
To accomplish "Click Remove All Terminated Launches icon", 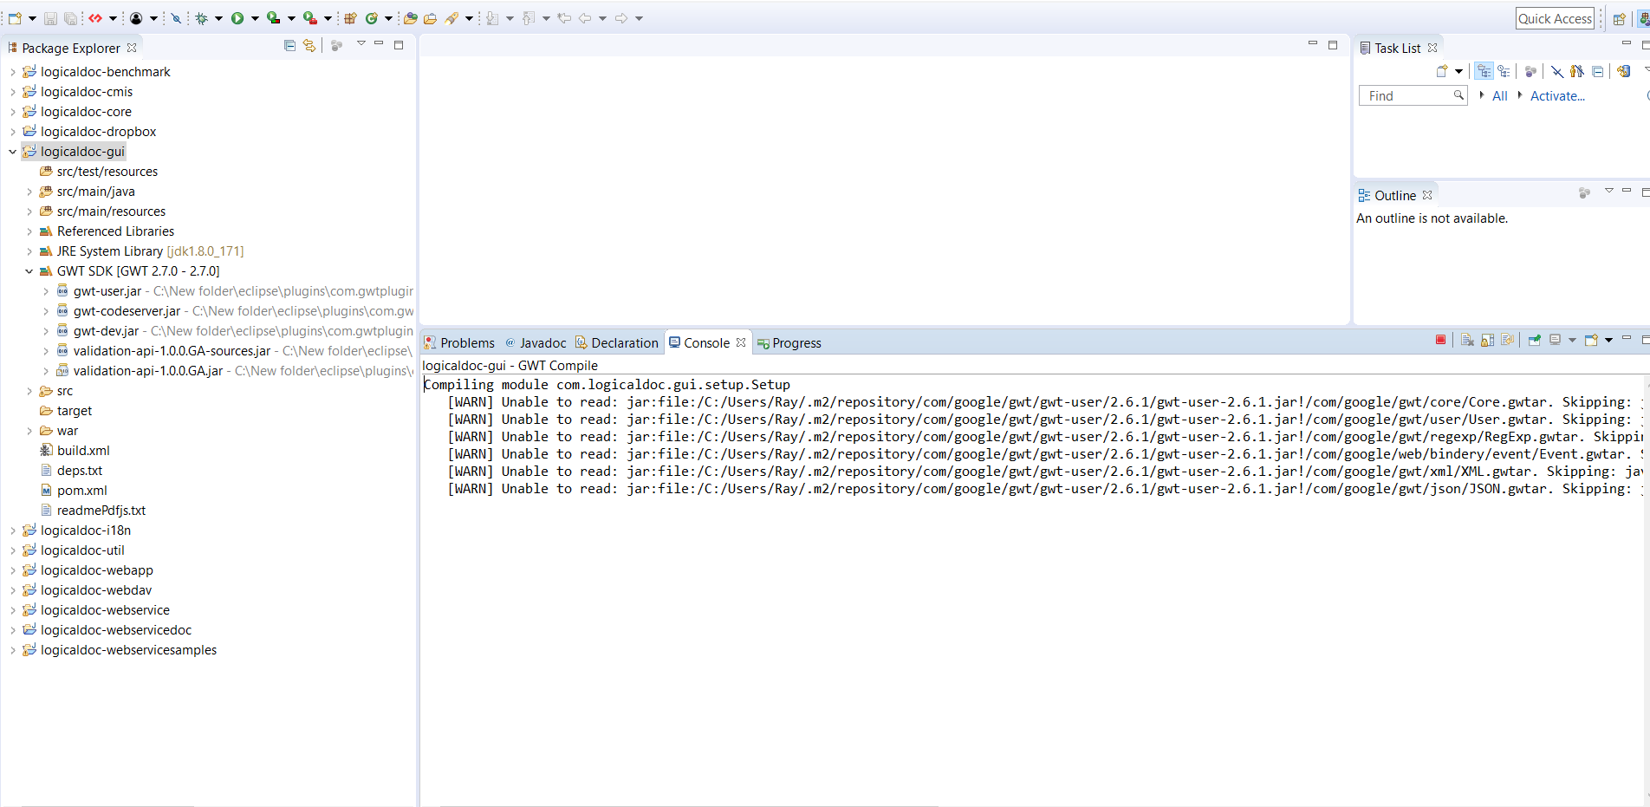I will coord(1467,340).
